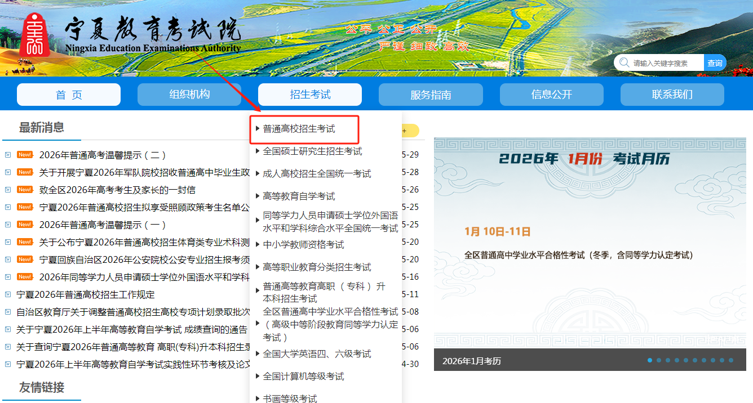Click date 5-16 in news list
This screenshot has width=753, height=403.
point(410,277)
